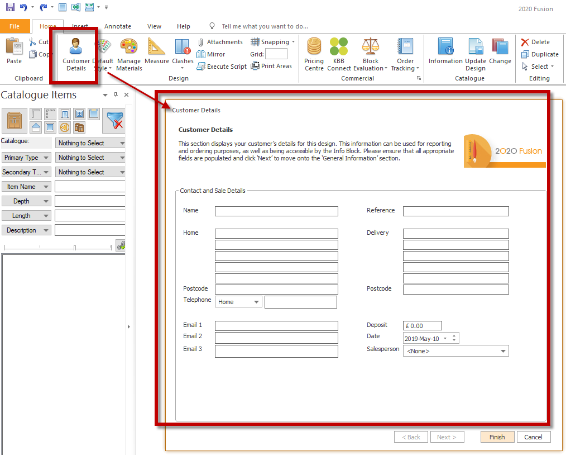Viewport: 566px width, 455px height.
Task: Click the Save icon in quick access toolbar
Action: (10, 7)
